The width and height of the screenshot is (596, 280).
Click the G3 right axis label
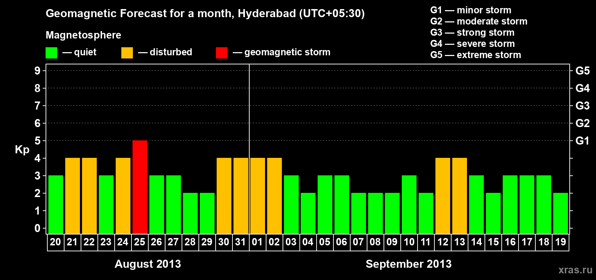[x=583, y=106]
